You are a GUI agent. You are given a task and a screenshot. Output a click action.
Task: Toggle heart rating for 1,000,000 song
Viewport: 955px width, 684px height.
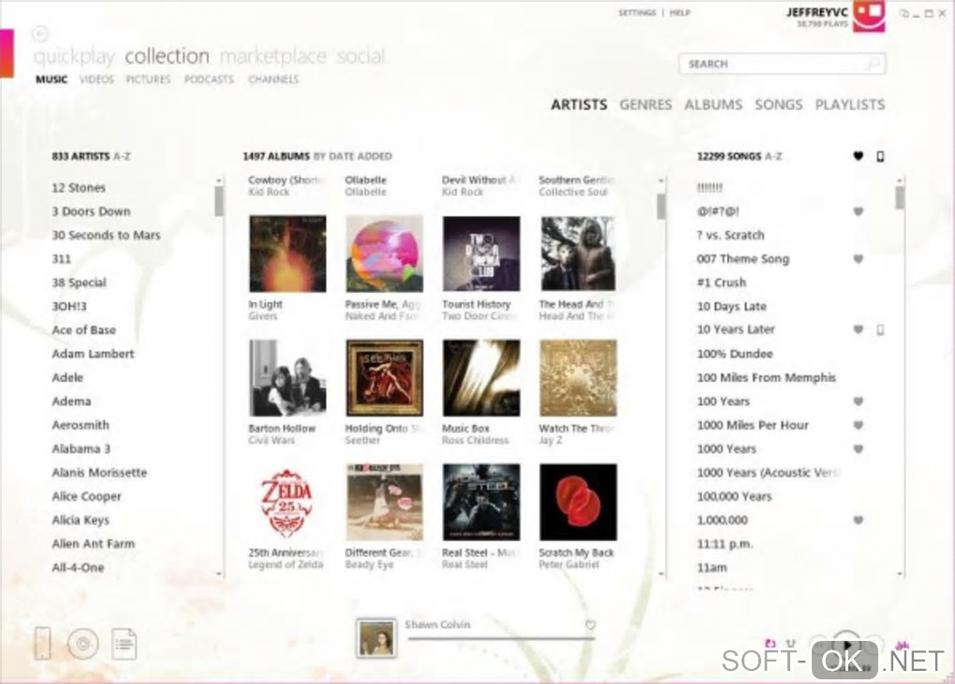[x=859, y=520]
